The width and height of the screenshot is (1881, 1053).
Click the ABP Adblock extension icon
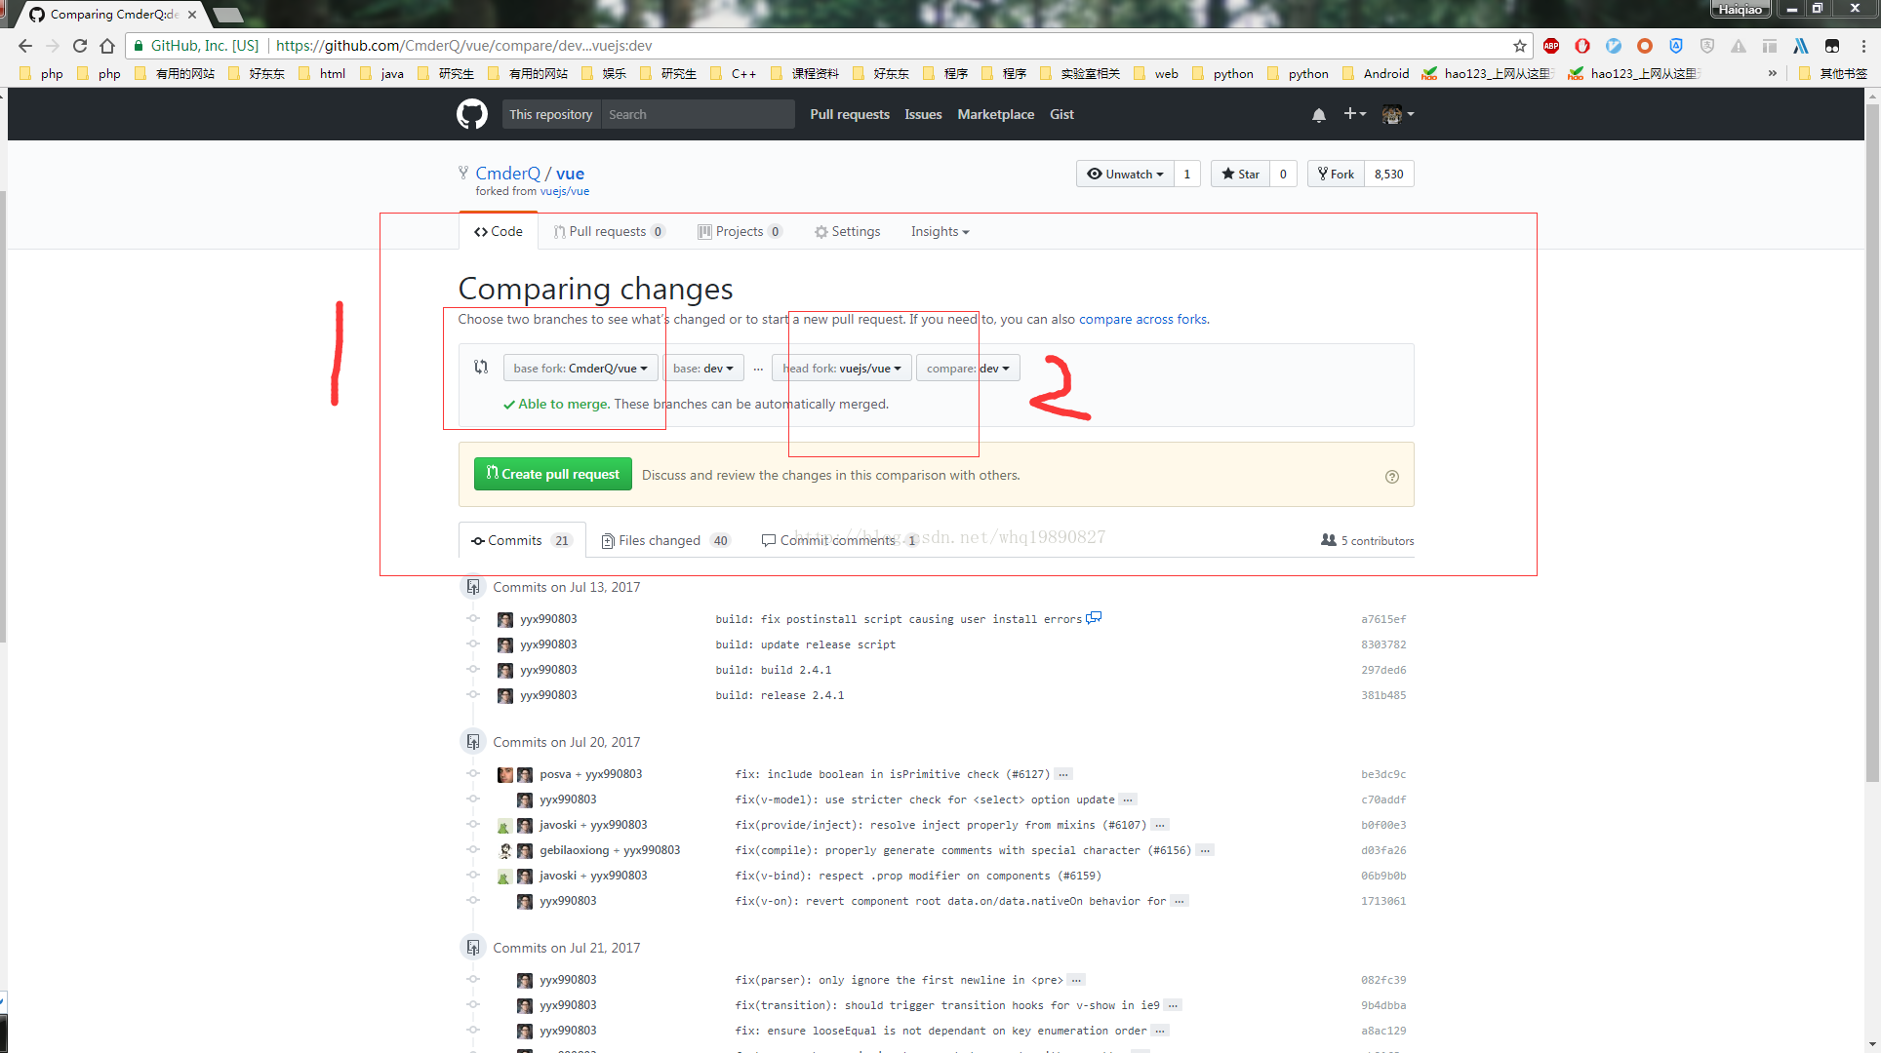coord(1551,46)
